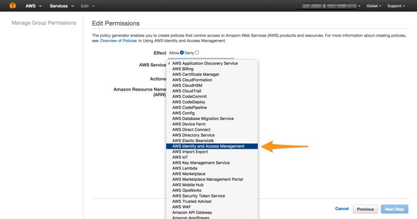
Task: Select AWS IoT from the list
Action: (212, 157)
